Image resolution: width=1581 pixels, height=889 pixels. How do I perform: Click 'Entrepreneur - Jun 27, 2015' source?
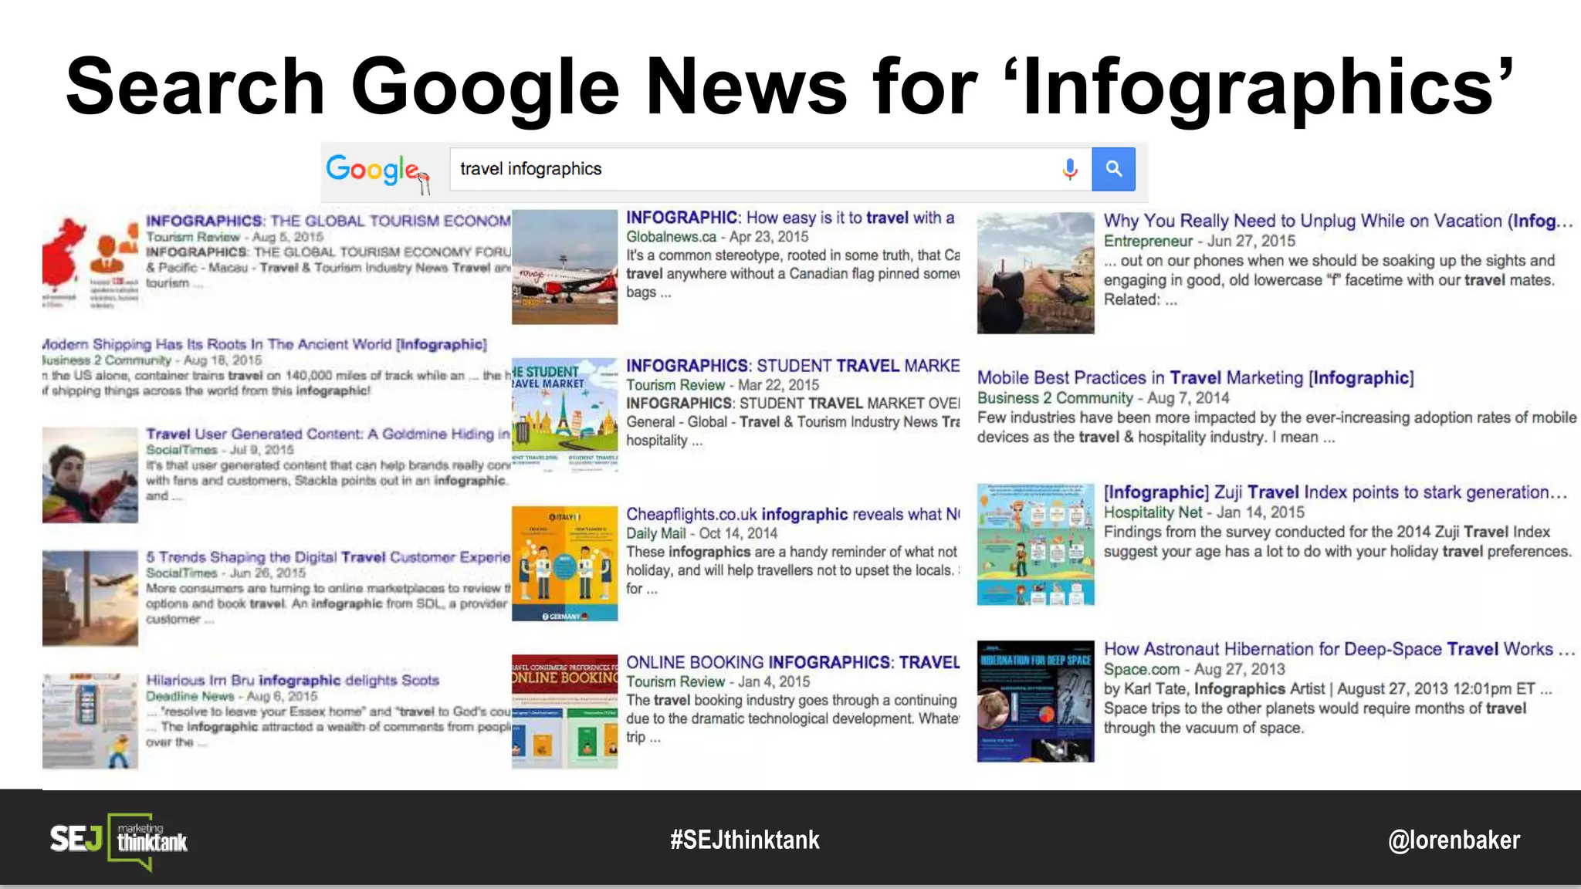[x=1200, y=241]
